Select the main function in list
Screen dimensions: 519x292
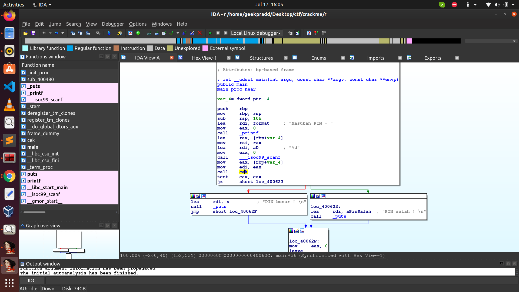69,147
